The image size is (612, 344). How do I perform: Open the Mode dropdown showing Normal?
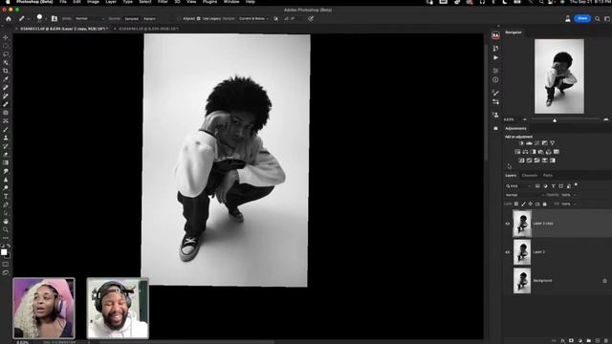[x=89, y=18]
